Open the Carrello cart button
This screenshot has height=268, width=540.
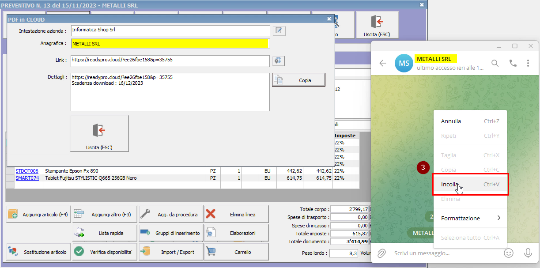[x=236, y=252]
